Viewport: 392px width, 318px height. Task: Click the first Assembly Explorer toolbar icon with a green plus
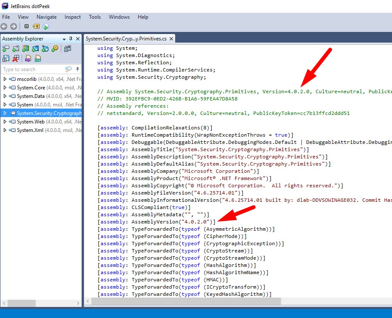coord(6,49)
